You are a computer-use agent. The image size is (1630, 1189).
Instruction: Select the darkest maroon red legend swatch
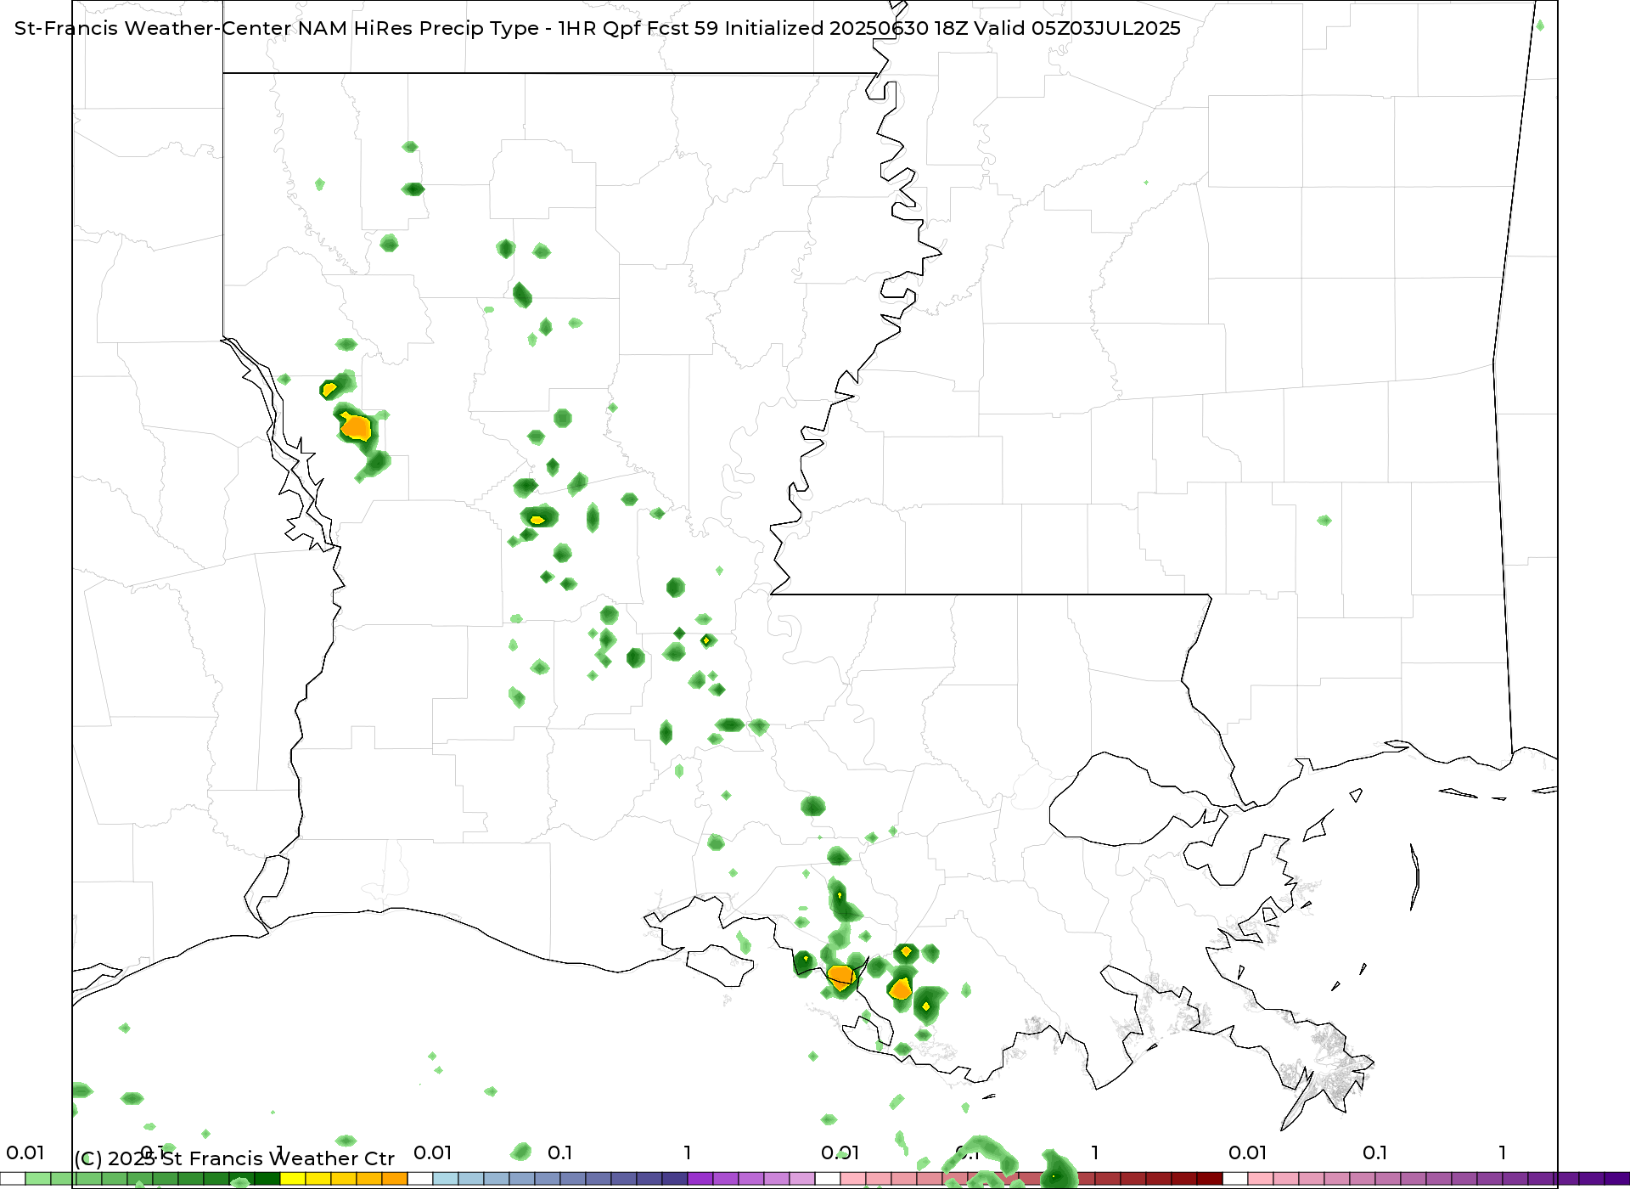(x=1210, y=1179)
